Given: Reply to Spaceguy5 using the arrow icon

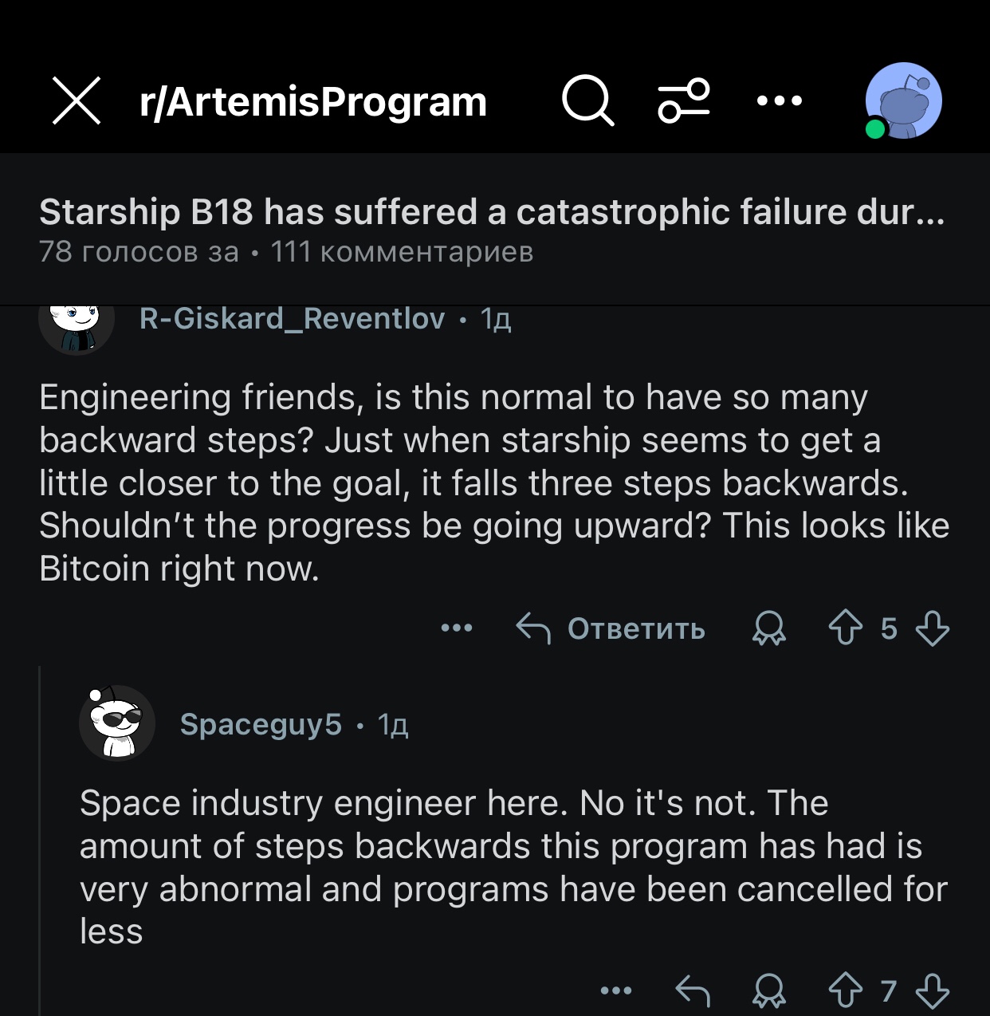Looking at the screenshot, I should 693,991.
